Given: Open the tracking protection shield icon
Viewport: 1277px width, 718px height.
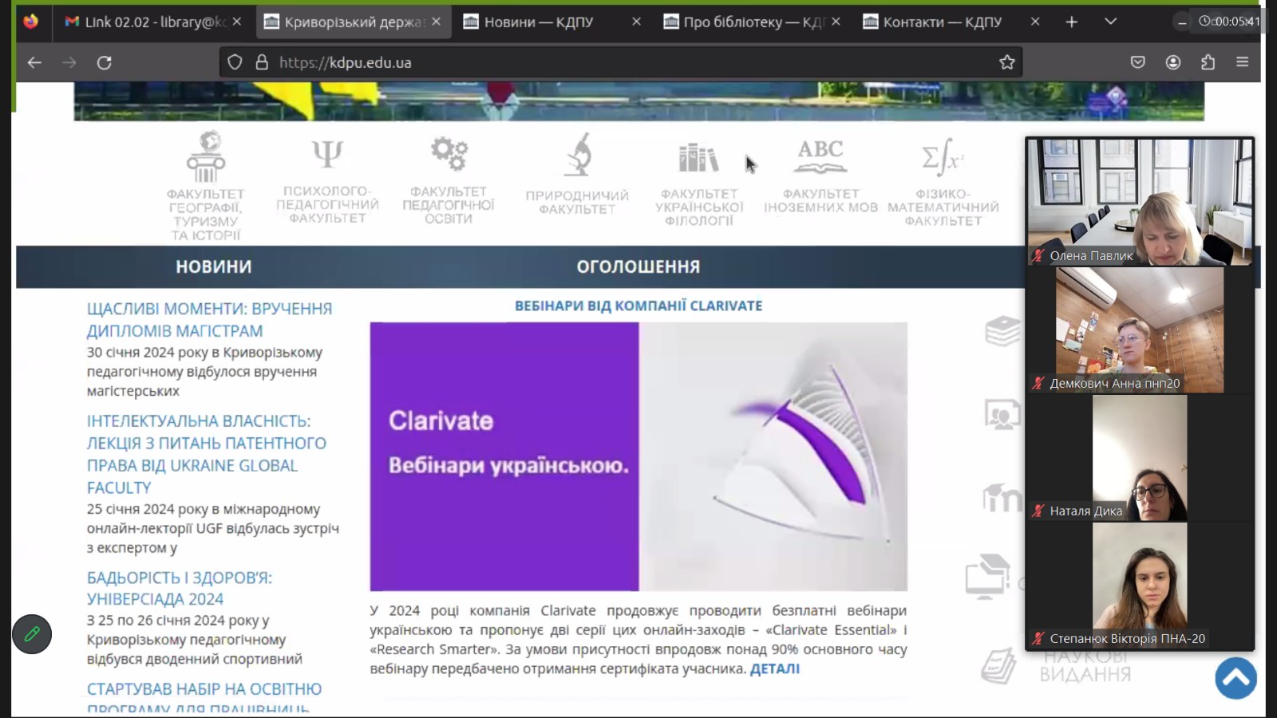Looking at the screenshot, I should 235,62.
